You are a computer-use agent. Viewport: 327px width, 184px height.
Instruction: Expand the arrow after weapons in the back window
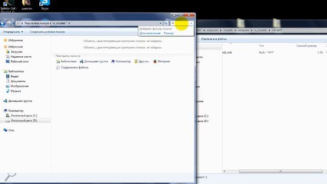pos(251,30)
